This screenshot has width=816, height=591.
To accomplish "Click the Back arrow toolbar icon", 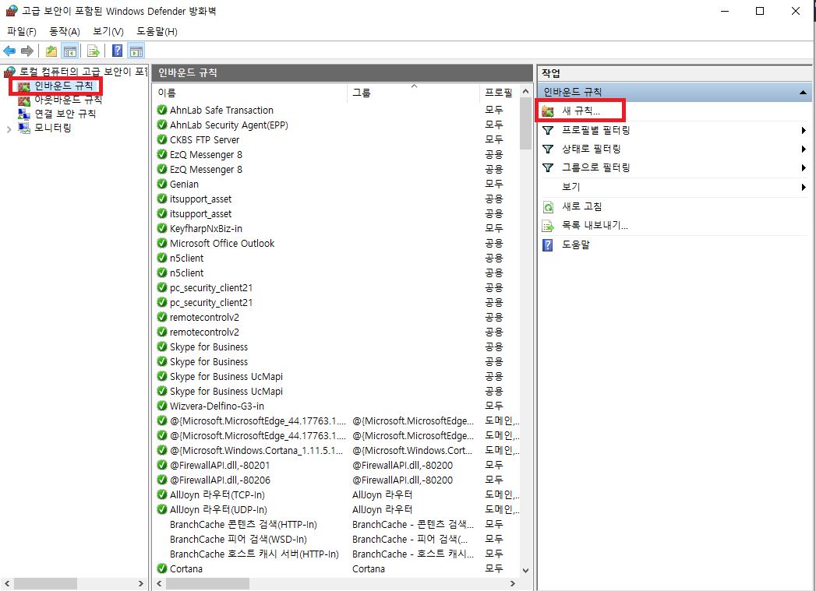I will click(9, 51).
